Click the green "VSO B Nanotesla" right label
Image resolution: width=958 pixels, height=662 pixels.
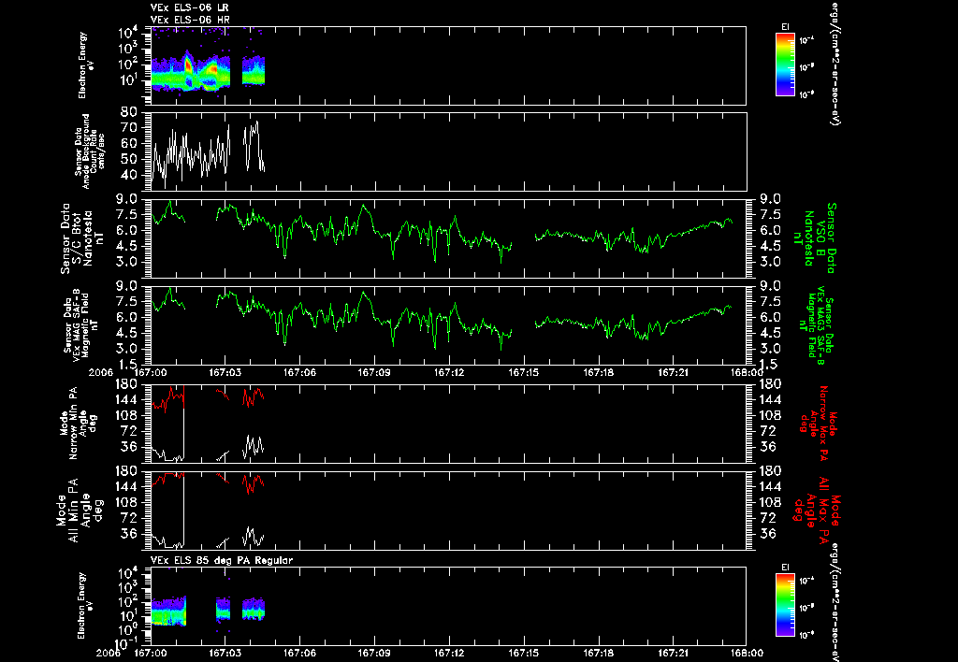815,238
